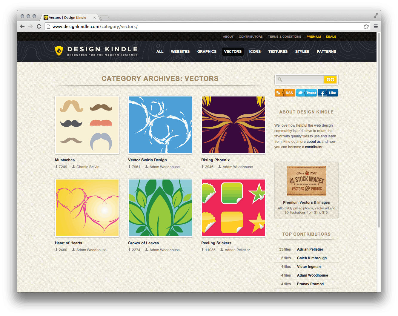This screenshot has height=316, width=398.
Task: Click the yellow GO search button
Action: 330,80
